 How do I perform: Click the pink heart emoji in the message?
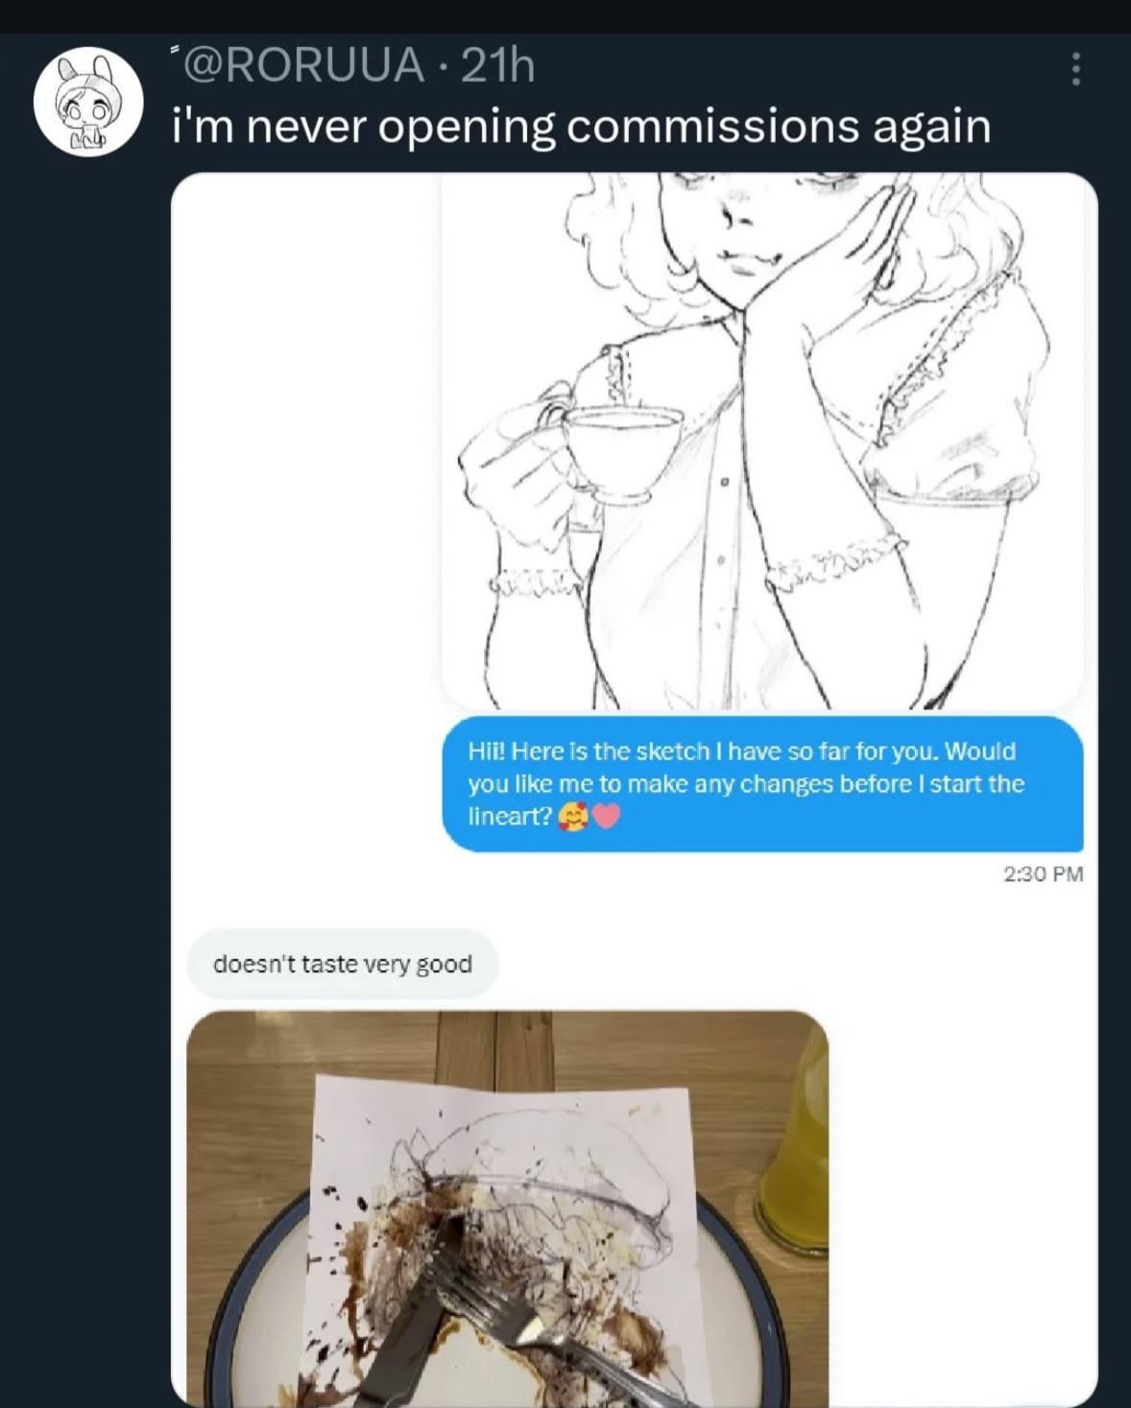[607, 817]
